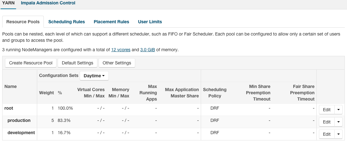Edit the root resource pool
The height and width of the screenshot is (142, 347).
pos(327,110)
